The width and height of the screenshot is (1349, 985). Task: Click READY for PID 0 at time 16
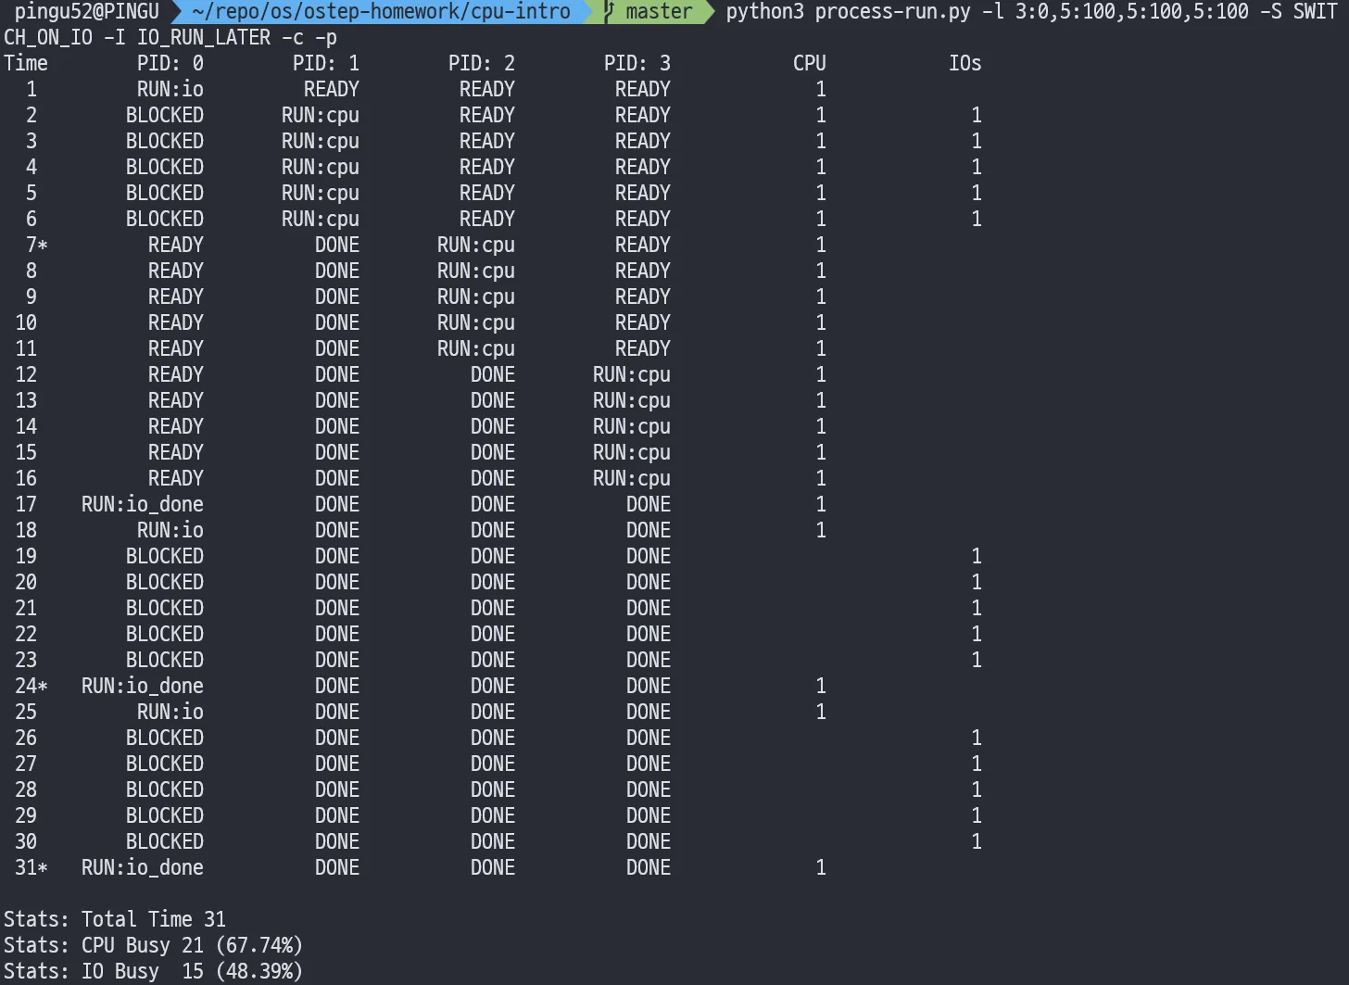click(176, 478)
